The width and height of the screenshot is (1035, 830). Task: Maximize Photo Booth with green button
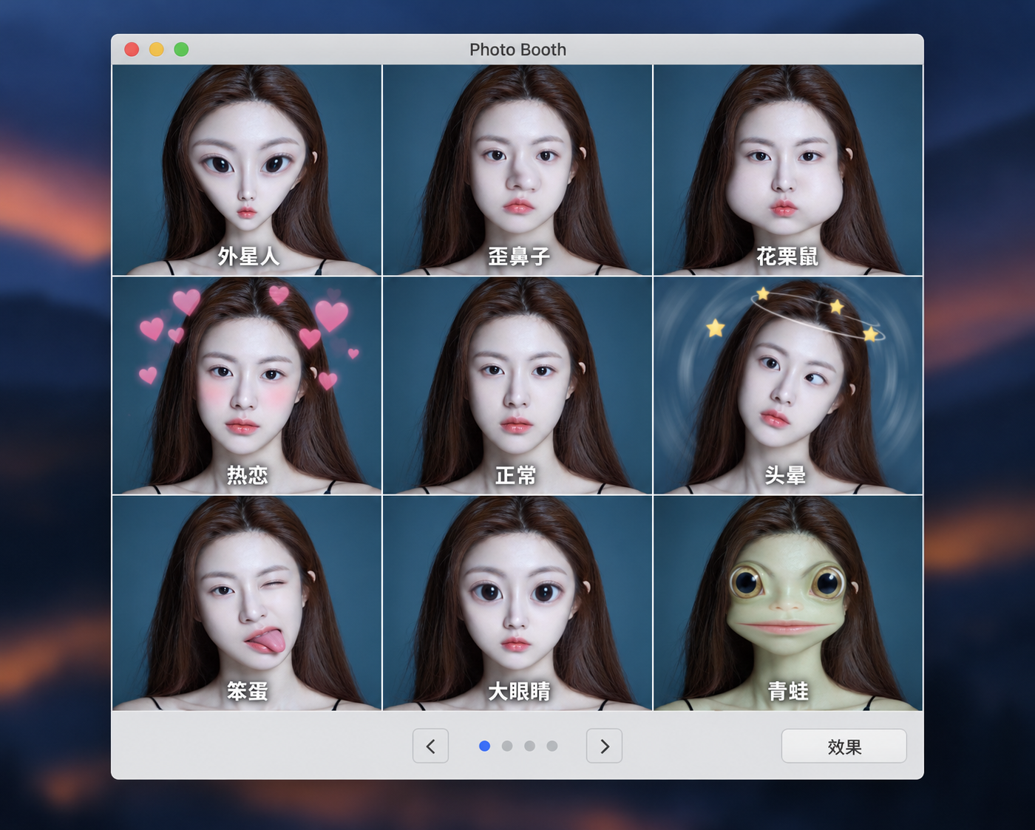coord(181,50)
